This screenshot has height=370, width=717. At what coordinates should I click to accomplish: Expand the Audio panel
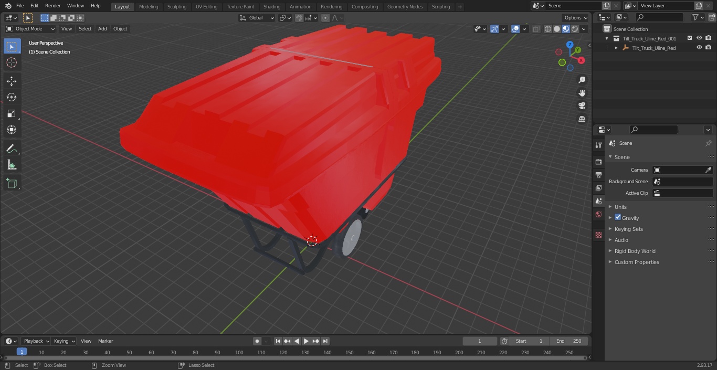click(x=610, y=240)
